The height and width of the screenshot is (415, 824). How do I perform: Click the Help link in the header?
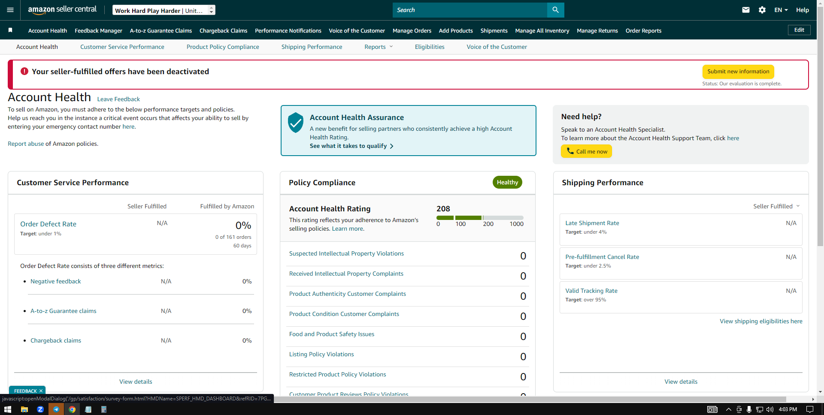pyautogui.click(x=803, y=10)
